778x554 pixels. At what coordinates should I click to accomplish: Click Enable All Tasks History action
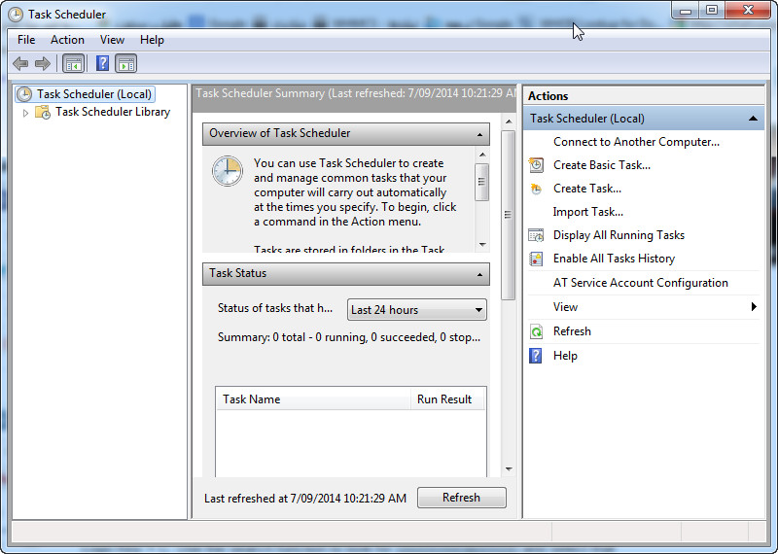[x=615, y=259]
